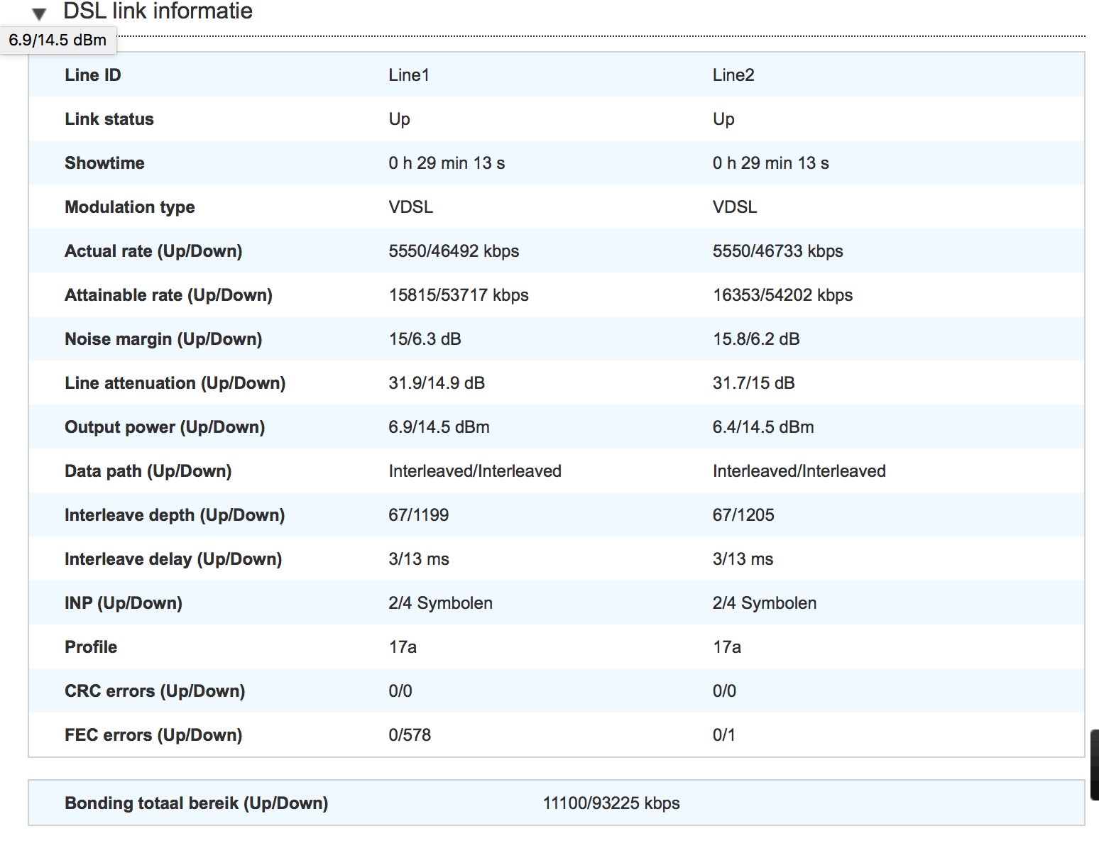This screenshot has height=853, width=1099.
Task: Click Line1 showtime 0 h 29 min 13 s
Action: 447,163
